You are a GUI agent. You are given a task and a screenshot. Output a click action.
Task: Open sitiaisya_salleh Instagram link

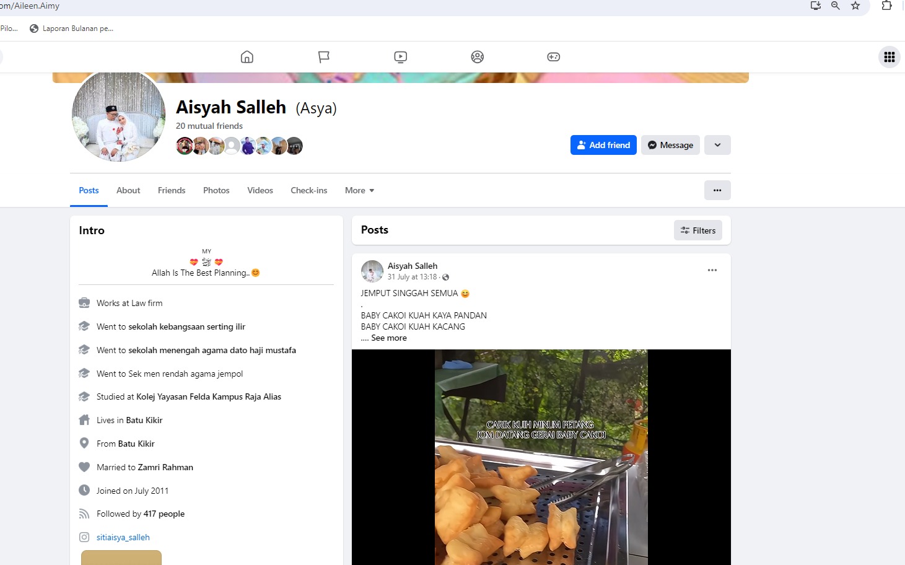coord(123,537)
